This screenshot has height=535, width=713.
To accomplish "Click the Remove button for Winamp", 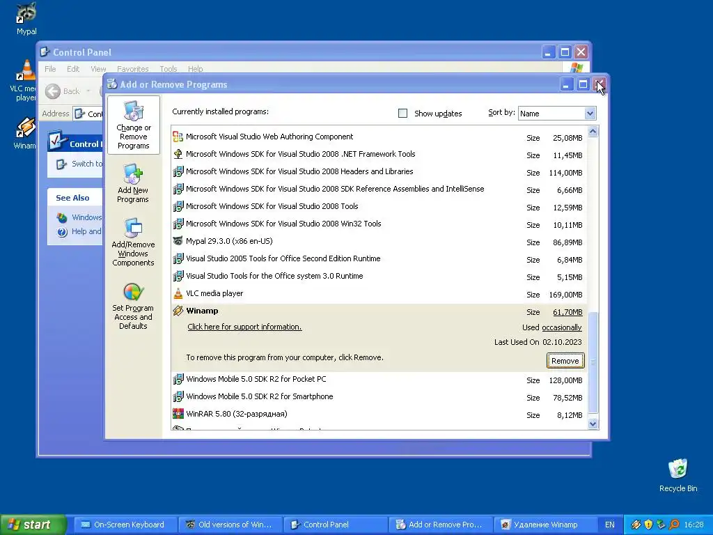I will [565, 361].
